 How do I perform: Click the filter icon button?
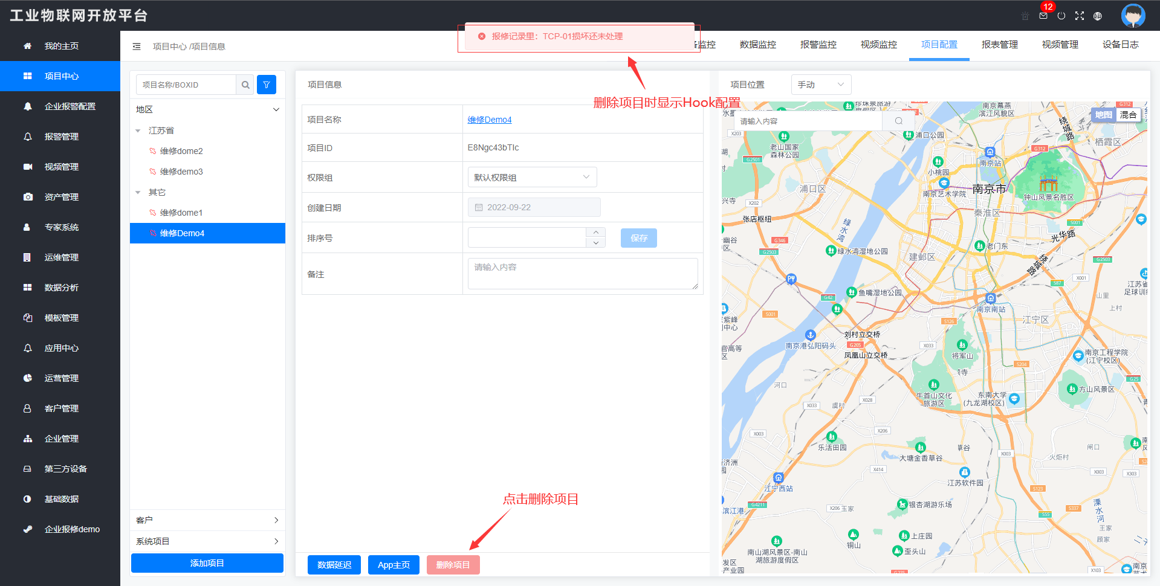coord(267,85)
